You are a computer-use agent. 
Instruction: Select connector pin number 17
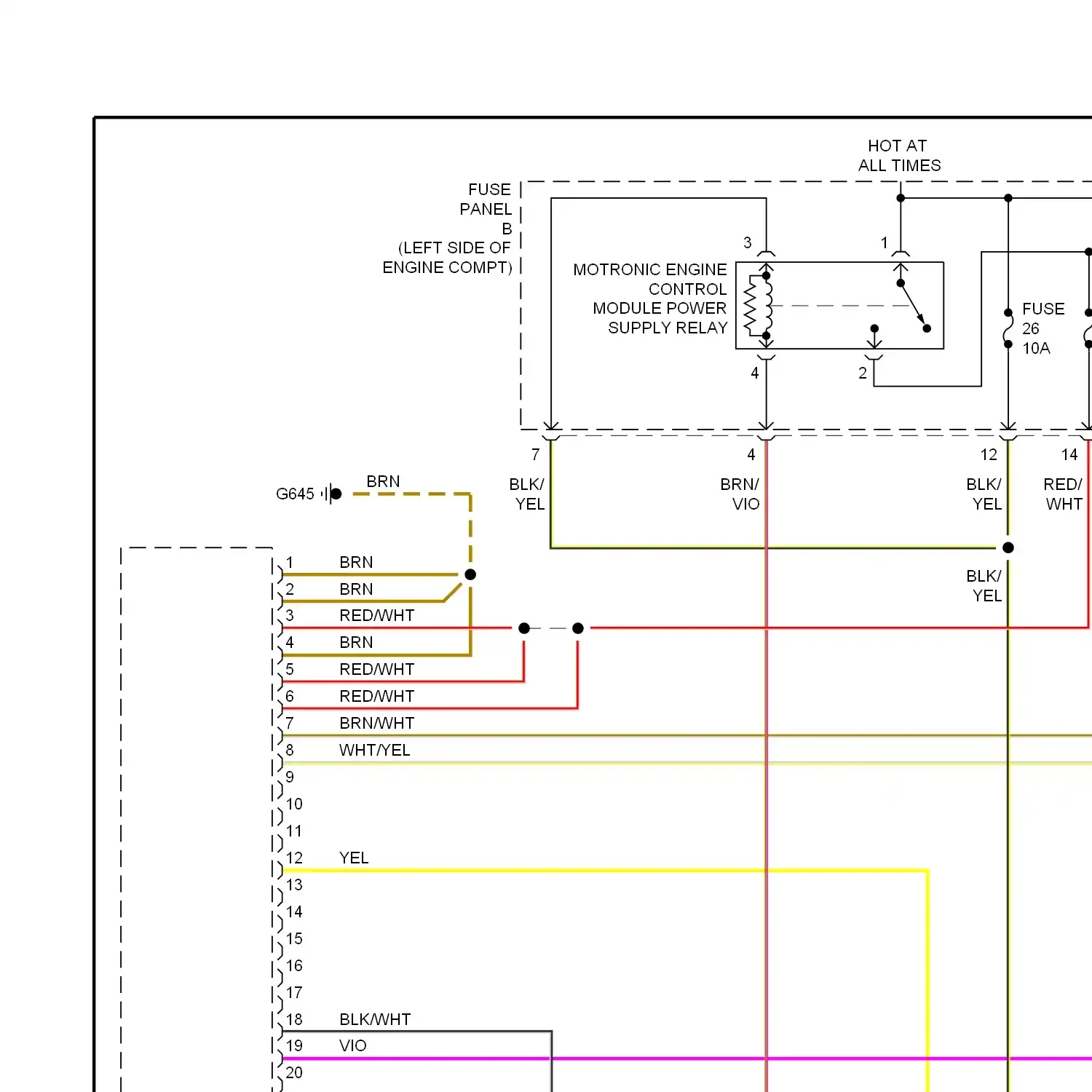(294, 992)
